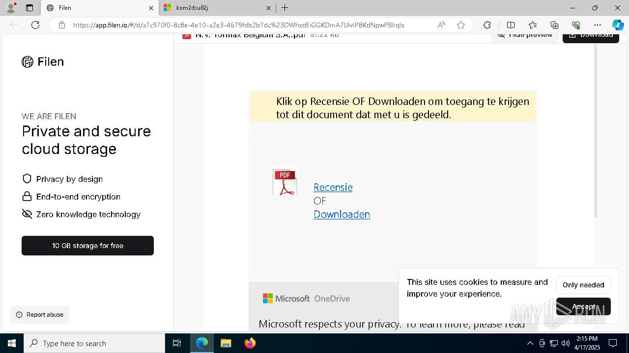629x353 pixels.
Task: Open the notification center
Action: click(x=613, y=343)
